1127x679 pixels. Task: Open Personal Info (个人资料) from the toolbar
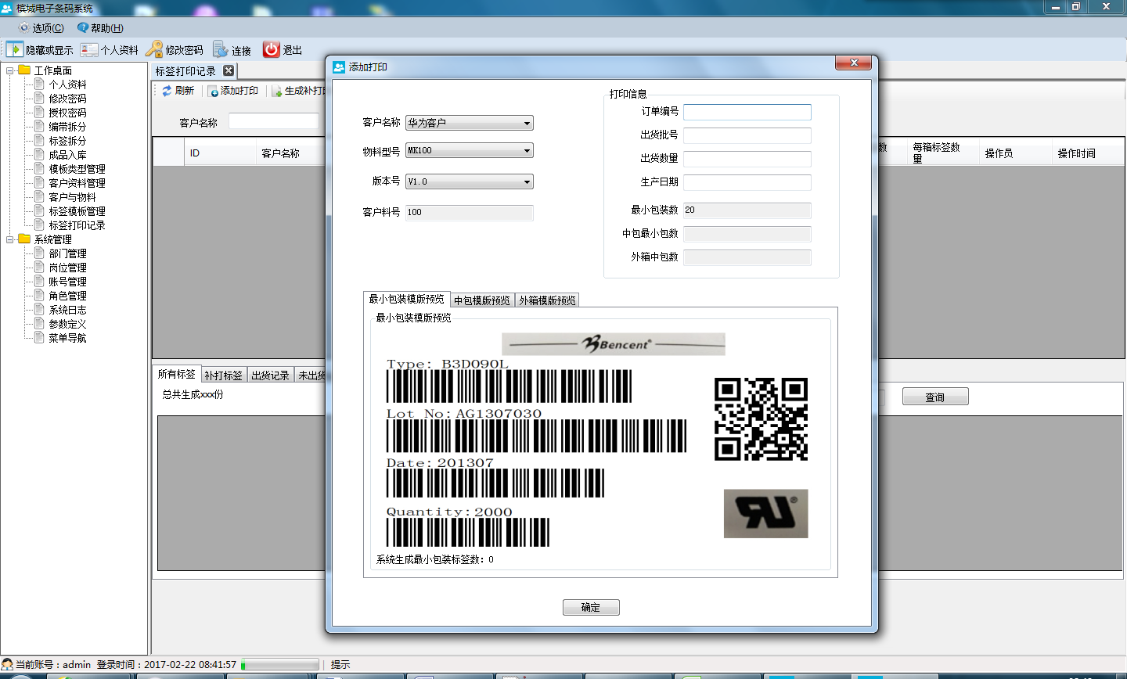click(89, 49)
